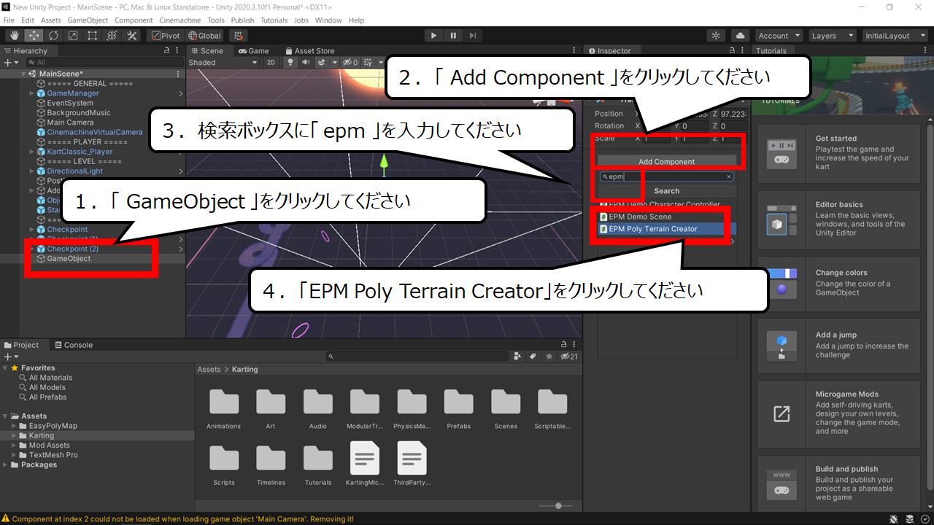Viewport: 934px width, 525px height.
Task: Open Hierarchy panel options menu
Action: click(179, 51)
